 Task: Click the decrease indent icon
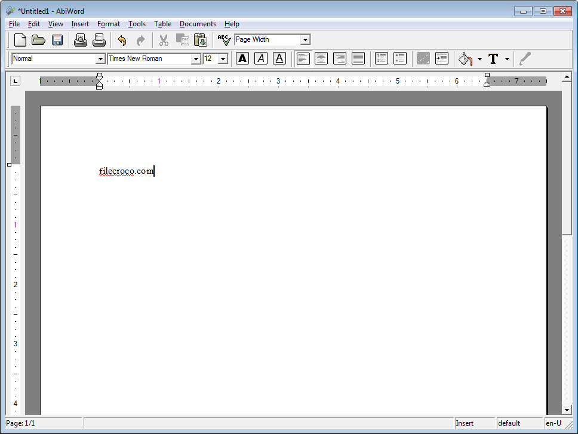click(423, 59)
